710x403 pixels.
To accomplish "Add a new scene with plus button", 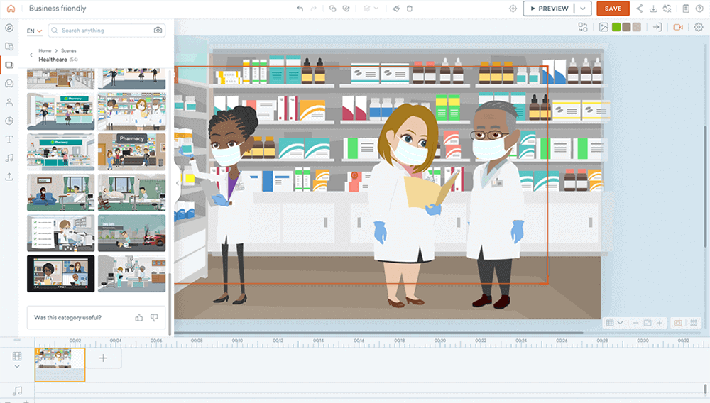I will [103, 358].
